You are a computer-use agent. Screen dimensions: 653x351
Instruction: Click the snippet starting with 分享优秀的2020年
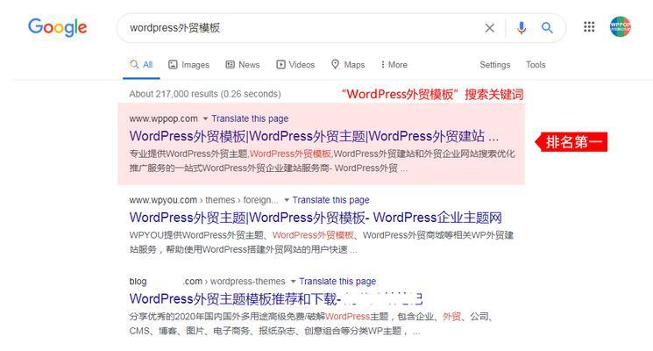[x=311, y=324]
